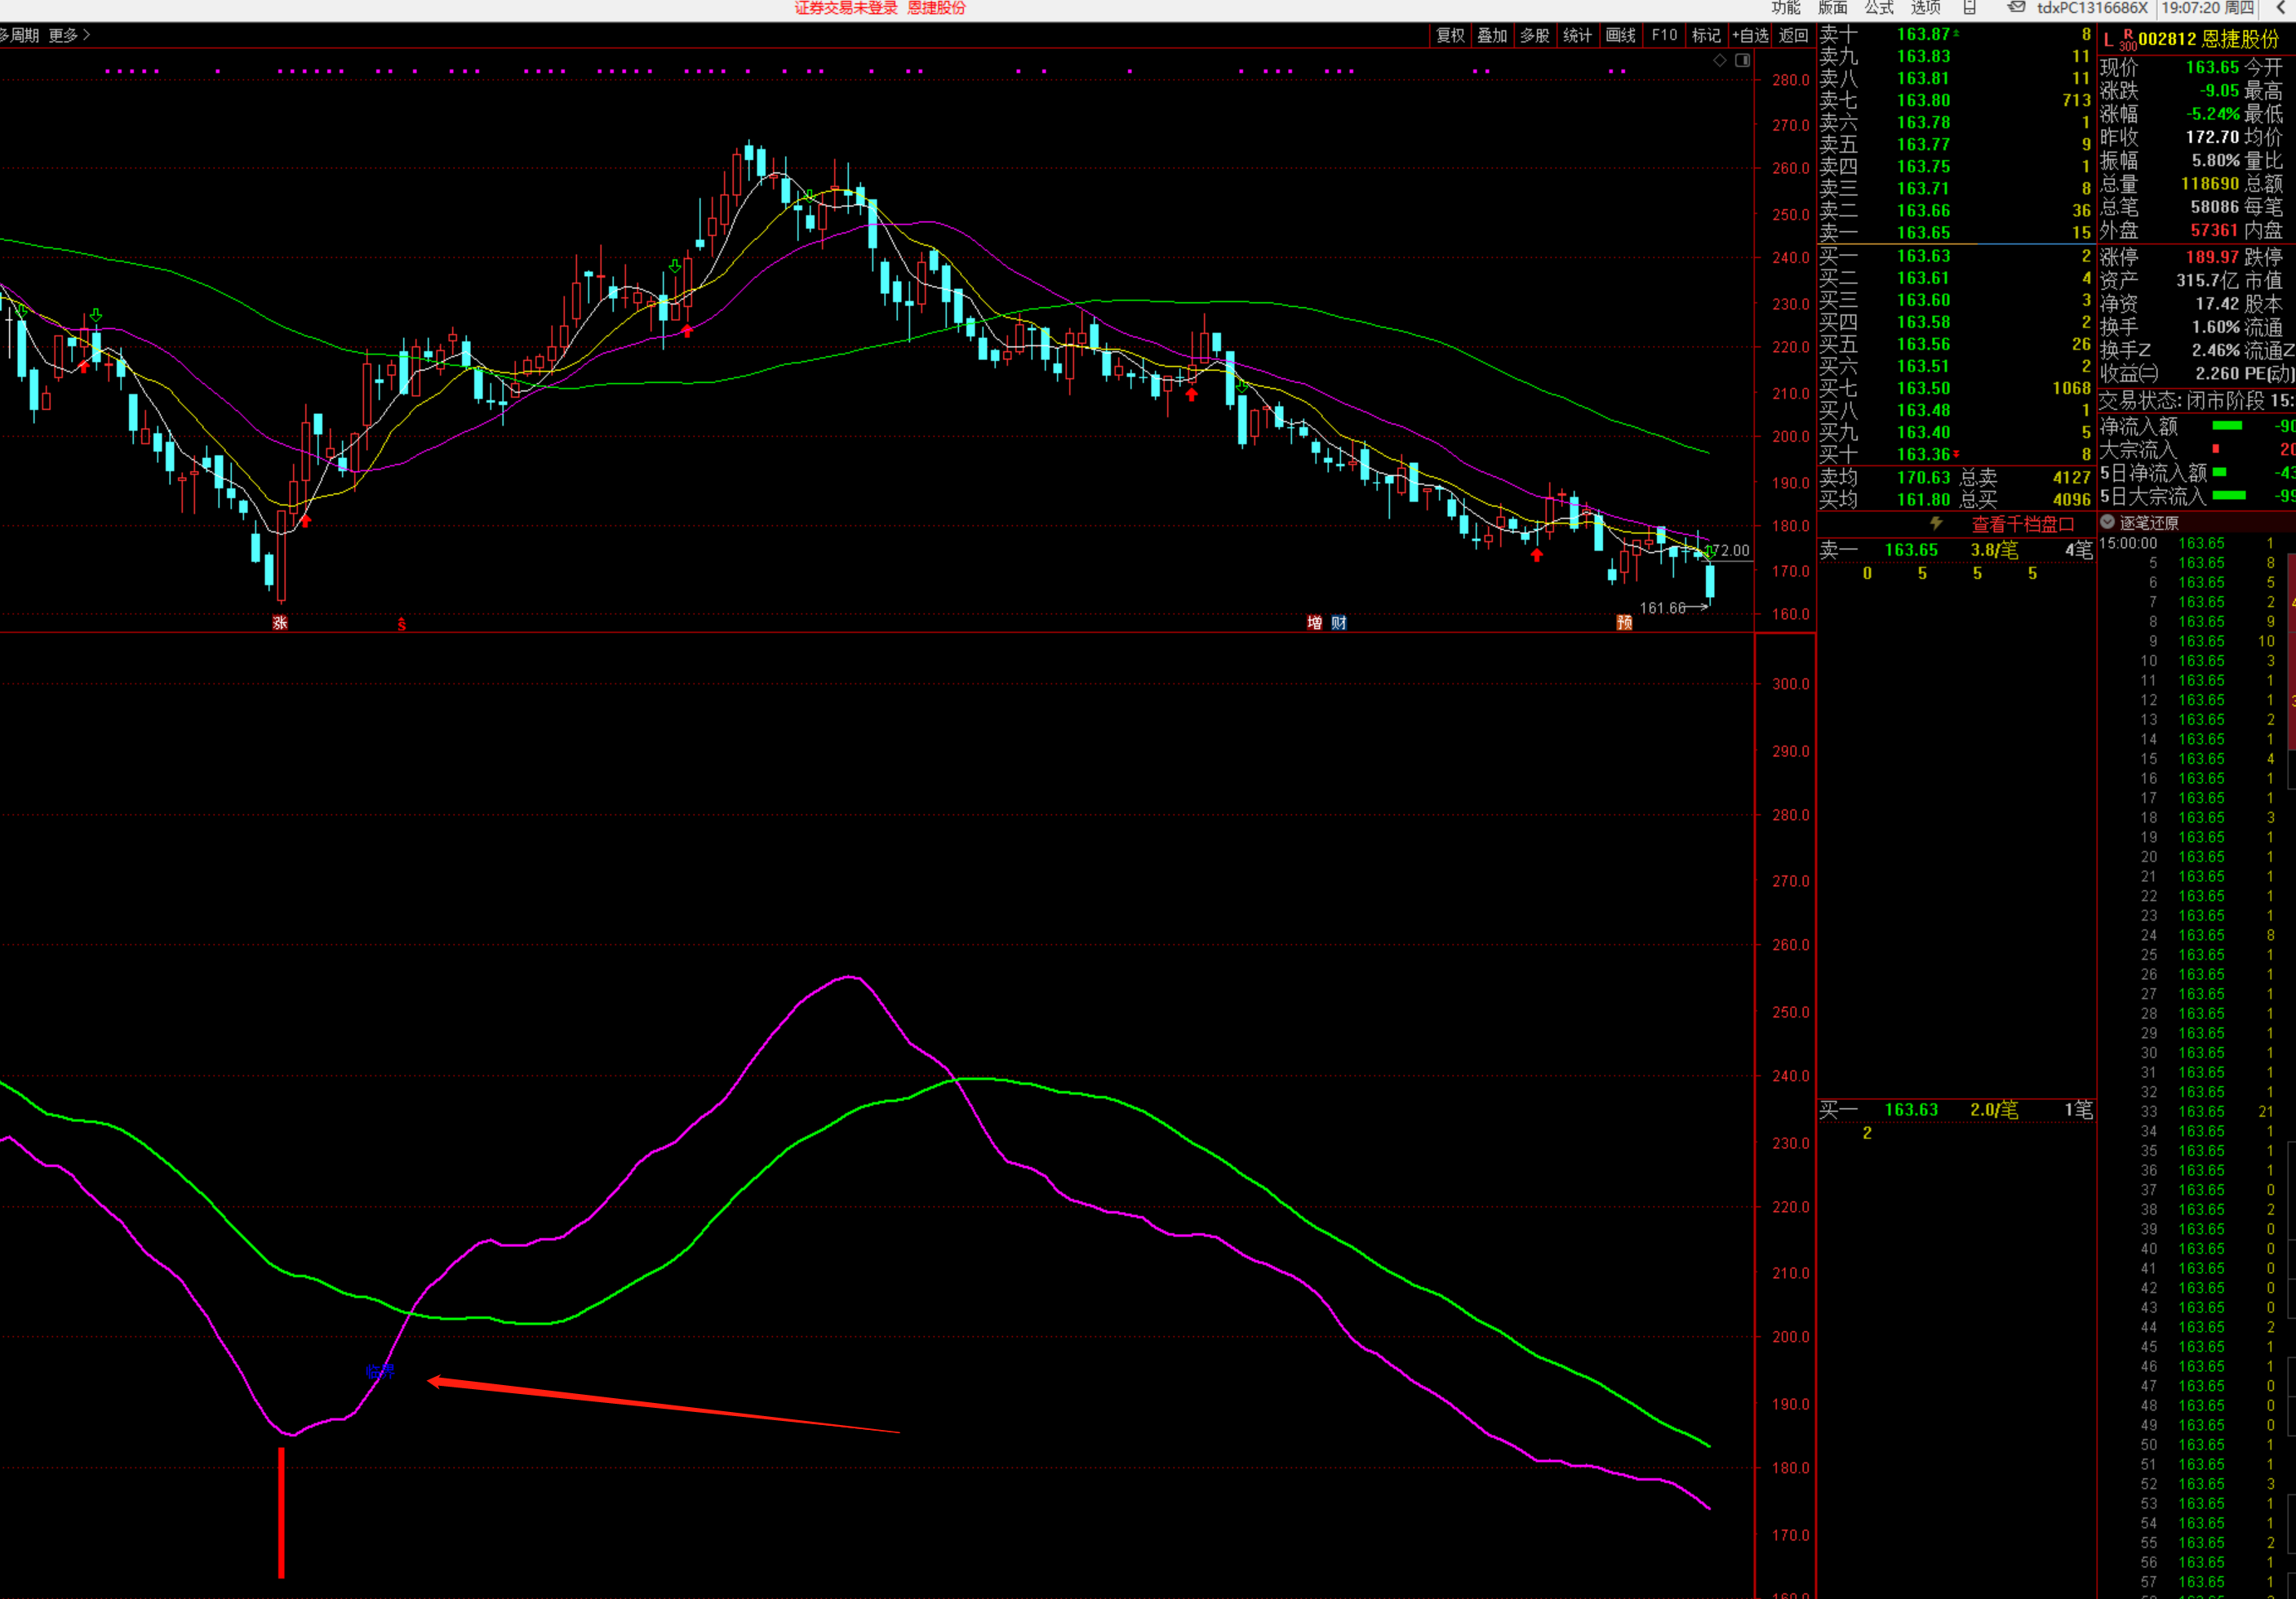Click the 买一 price 163.63 in the order book
The image size is (2296, 1599).
coord(1924,256)
